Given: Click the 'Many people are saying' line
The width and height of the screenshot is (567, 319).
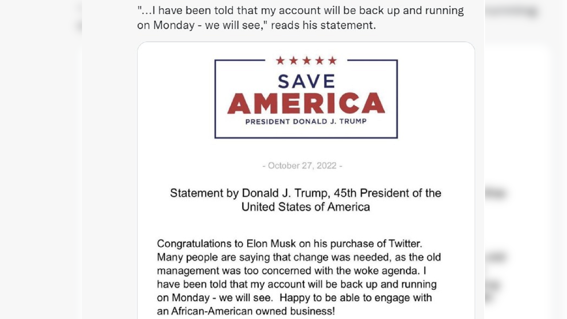Looking at the screenshot, I should (298, 257).
